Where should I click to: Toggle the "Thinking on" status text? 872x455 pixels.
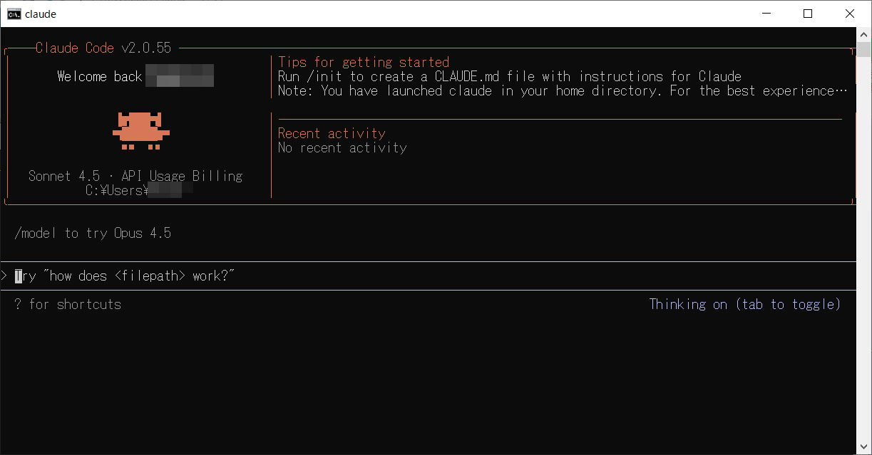744,304
